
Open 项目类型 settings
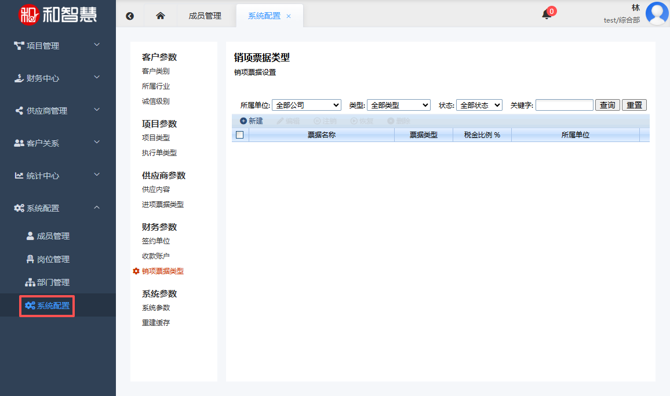[155, 138]
